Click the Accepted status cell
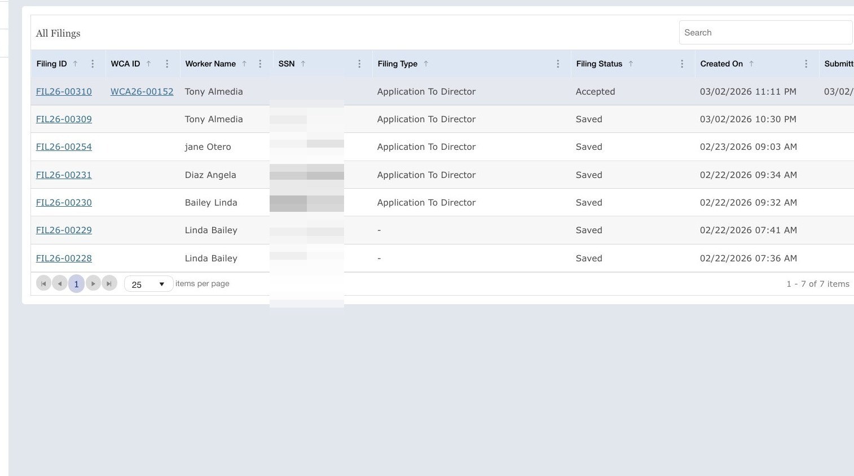Image resolution: width=854 pixels, height=476 pixels. 595,91
